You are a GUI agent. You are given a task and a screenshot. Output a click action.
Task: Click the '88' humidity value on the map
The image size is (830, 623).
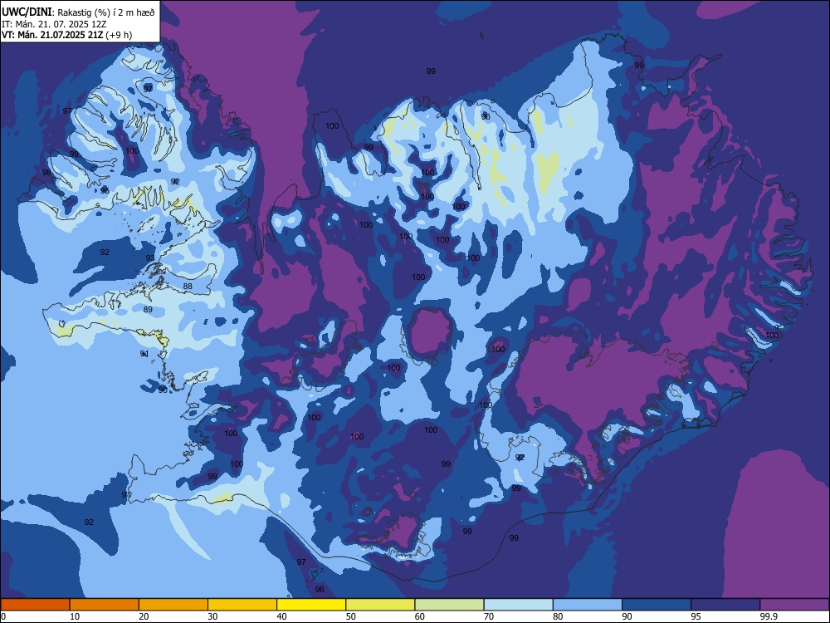coord(188,287)
